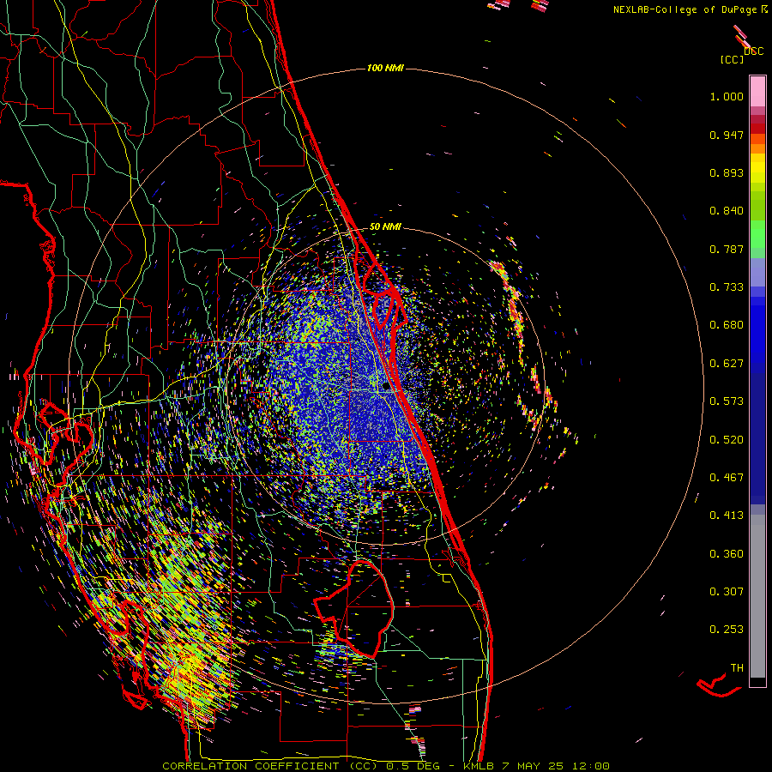Click the [CC] legend heading
This screenshot has height=772, width=772.
(733, 60)
